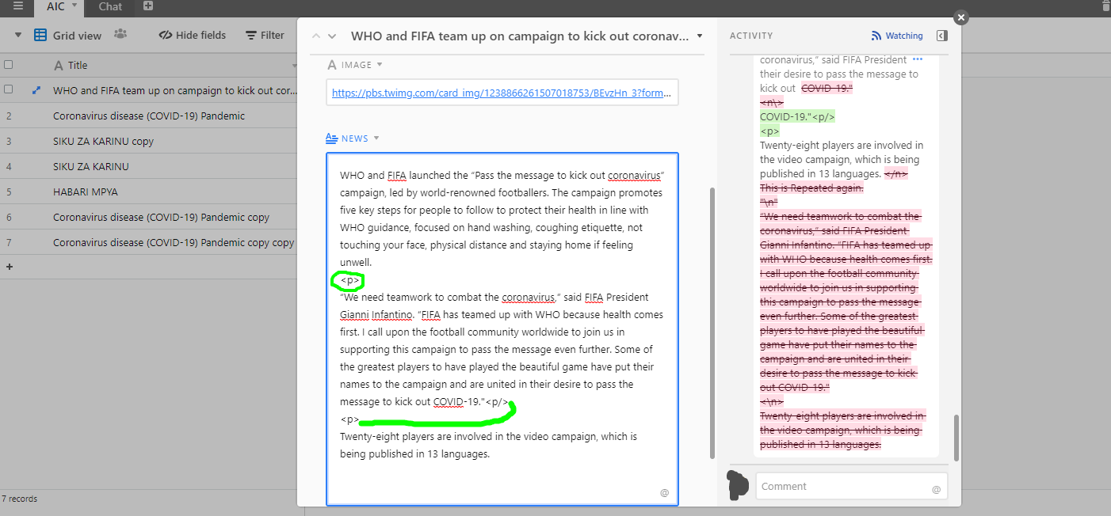Click the Comment input field
This screenshot has height=516, width=1111.
point(852,486)
